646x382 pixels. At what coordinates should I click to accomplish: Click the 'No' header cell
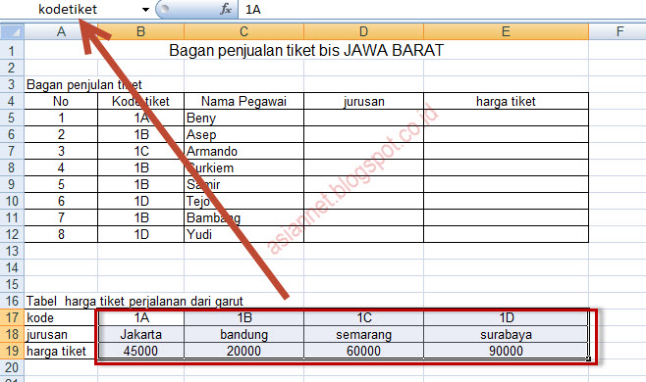pos(61,101)
